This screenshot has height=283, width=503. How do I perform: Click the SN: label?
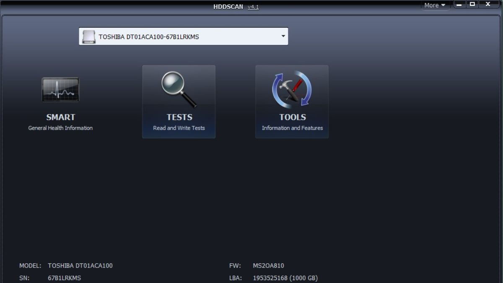tap(24, 278)
